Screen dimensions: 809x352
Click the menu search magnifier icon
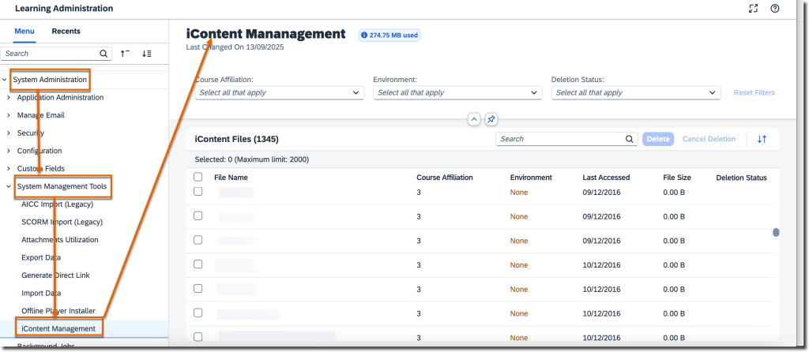coord(104,54)
